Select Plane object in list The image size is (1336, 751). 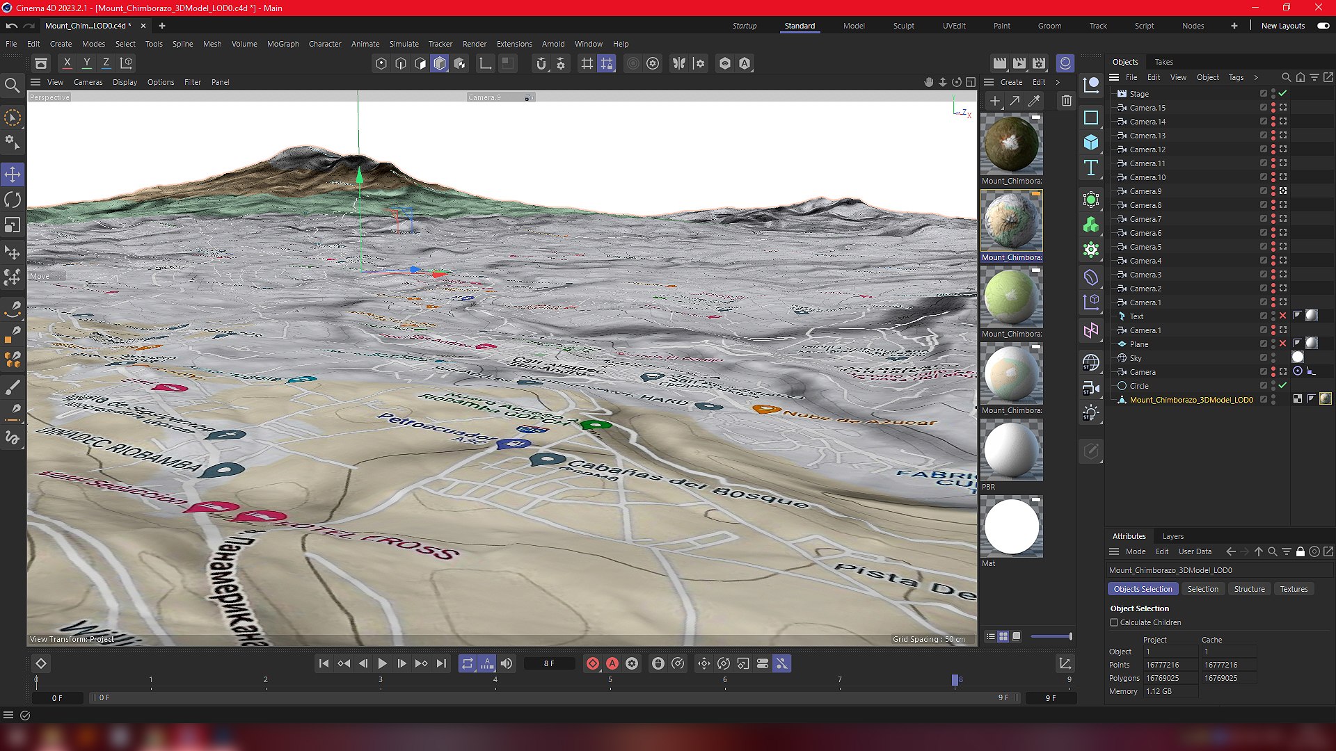coord(1138,344)
